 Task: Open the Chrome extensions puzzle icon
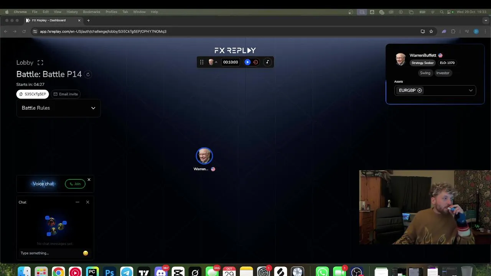(x=453, y=31)
